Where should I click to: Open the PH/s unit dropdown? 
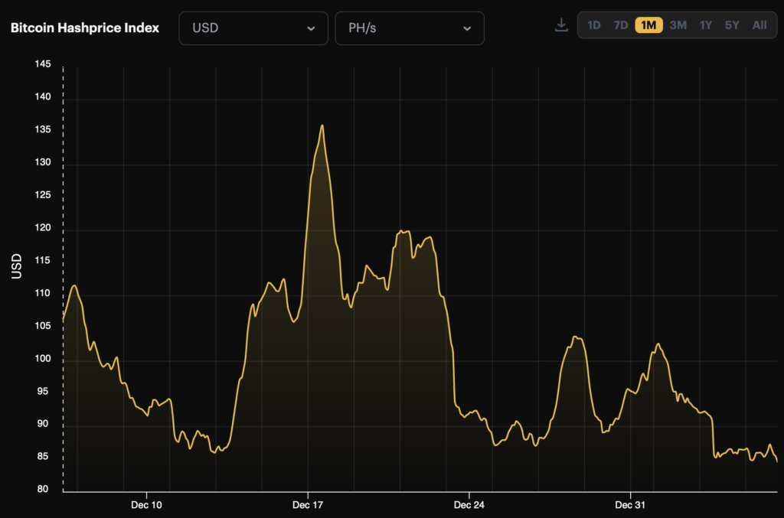coord(410,28)
